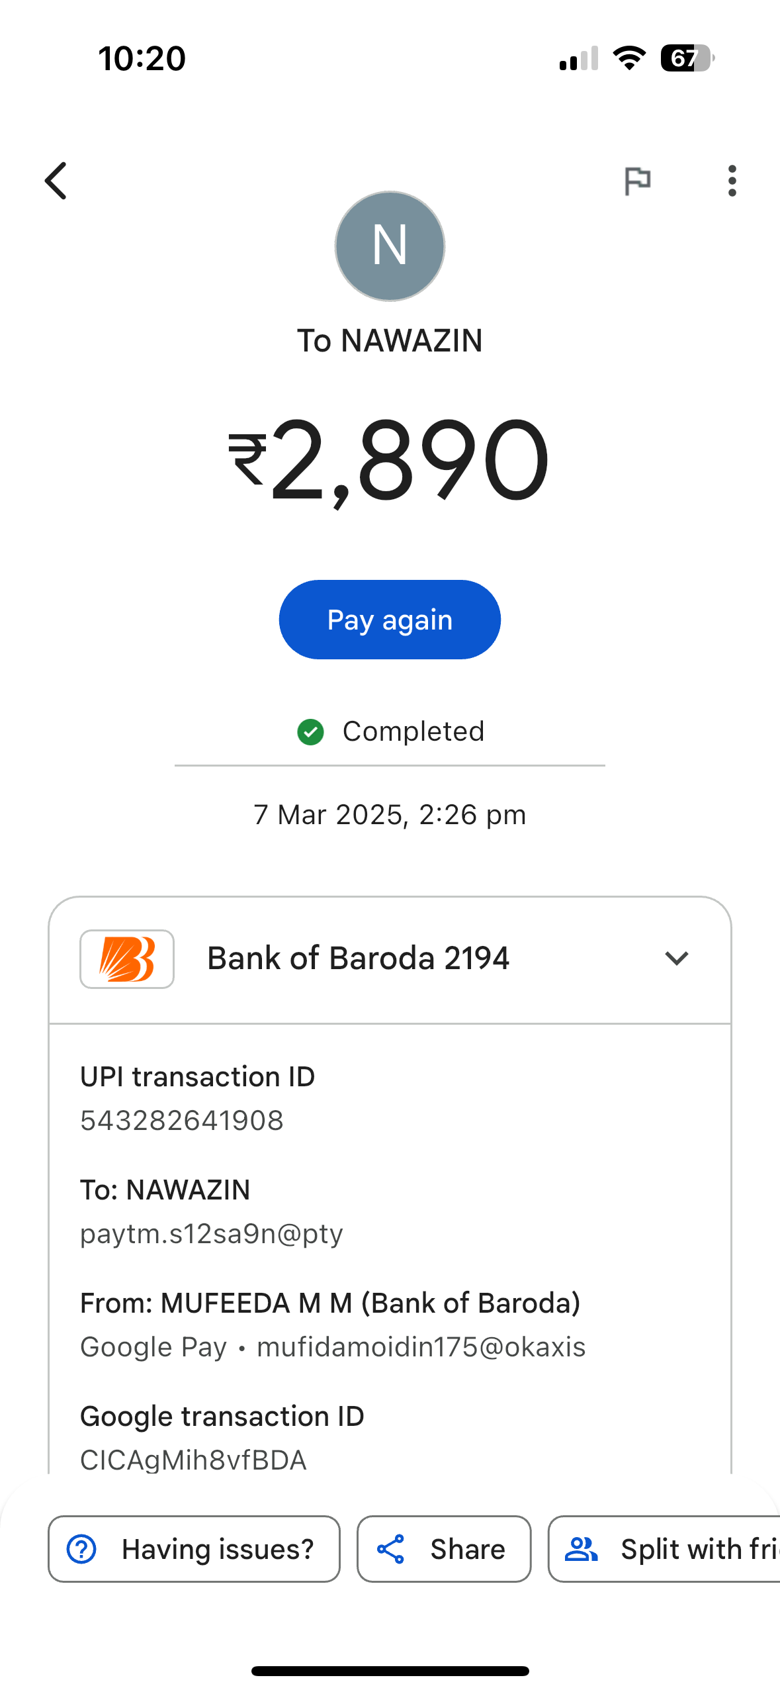Collapse the Bank of Baroda details chevron
Image resolution: width=780 pixels, height=1692 pixels.
pyautogui.click(x=676, y=959)
